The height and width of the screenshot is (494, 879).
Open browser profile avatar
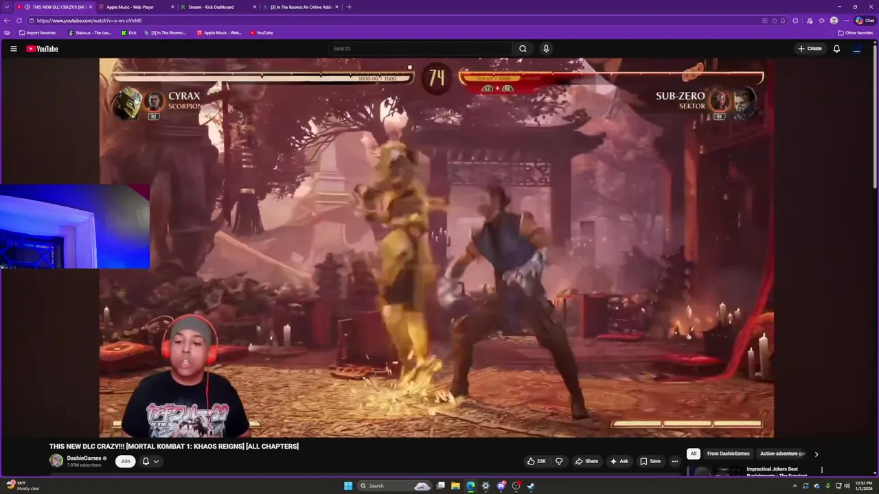834,21
